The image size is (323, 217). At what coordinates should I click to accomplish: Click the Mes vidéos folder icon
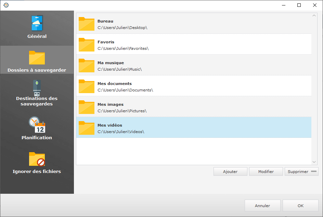[87, 128]
